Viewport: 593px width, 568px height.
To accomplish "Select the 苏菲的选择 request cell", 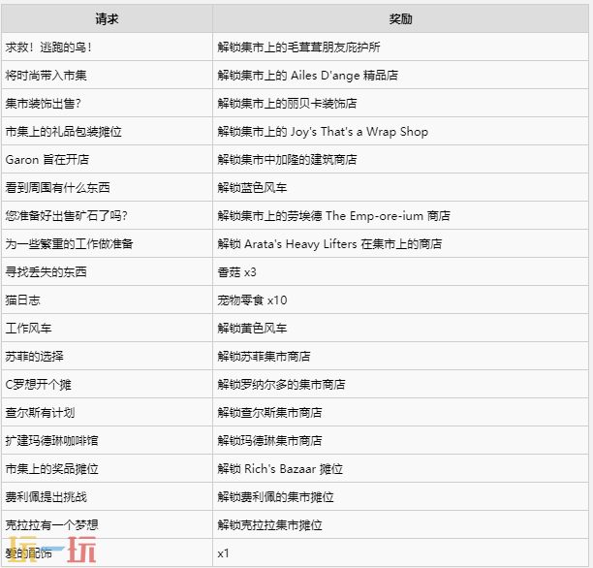I will coord(35,357).
